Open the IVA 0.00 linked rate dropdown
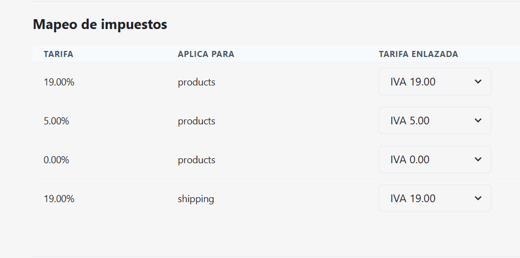 tap(435, 159)
